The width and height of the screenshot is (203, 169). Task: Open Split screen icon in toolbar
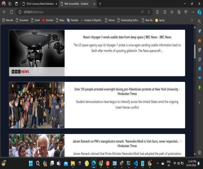click(x=165, y=12)
